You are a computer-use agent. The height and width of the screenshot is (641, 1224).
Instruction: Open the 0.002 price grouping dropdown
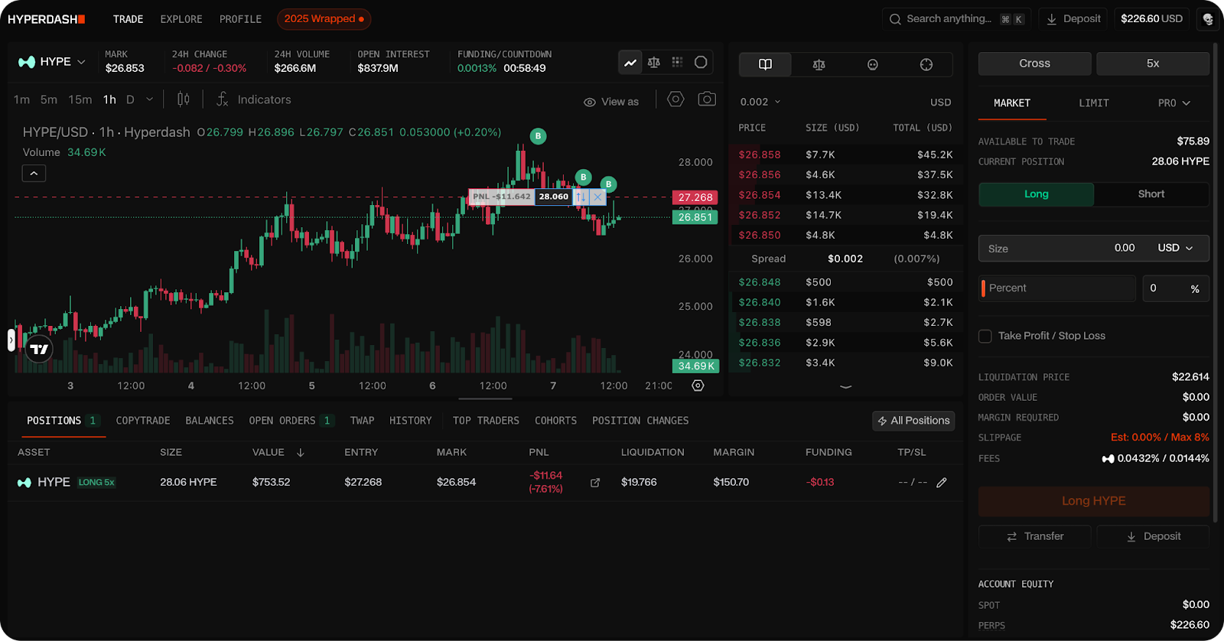pos(760,102)
